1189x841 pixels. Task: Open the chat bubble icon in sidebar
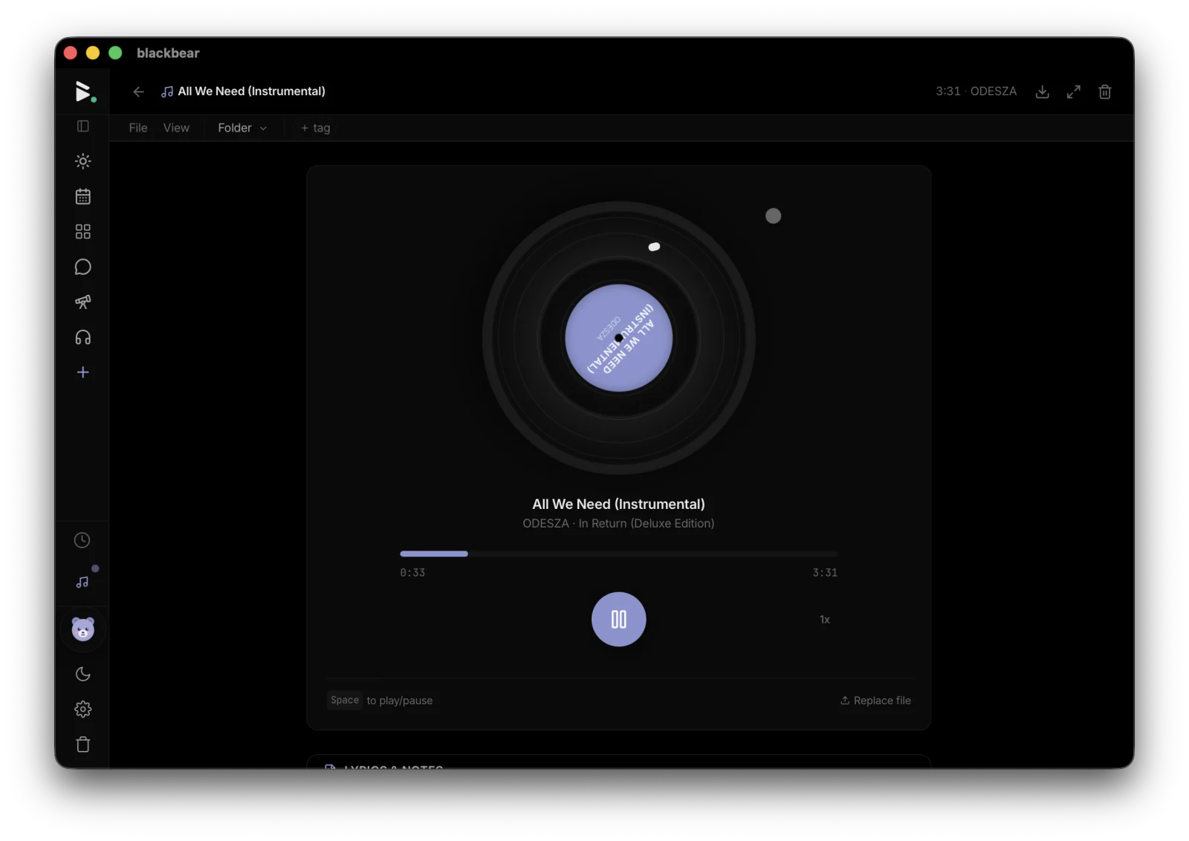[83, 267]
